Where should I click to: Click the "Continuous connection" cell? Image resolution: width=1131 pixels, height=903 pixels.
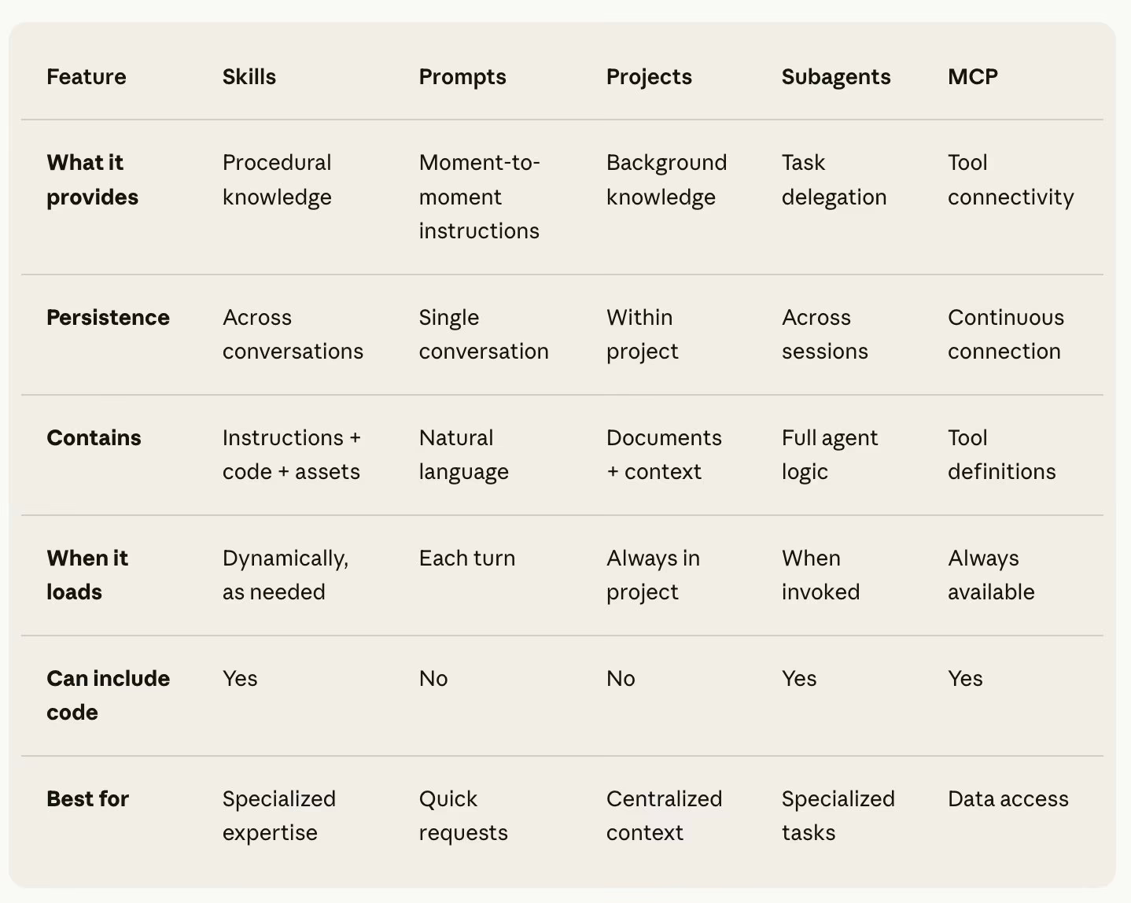[1005, 334]
